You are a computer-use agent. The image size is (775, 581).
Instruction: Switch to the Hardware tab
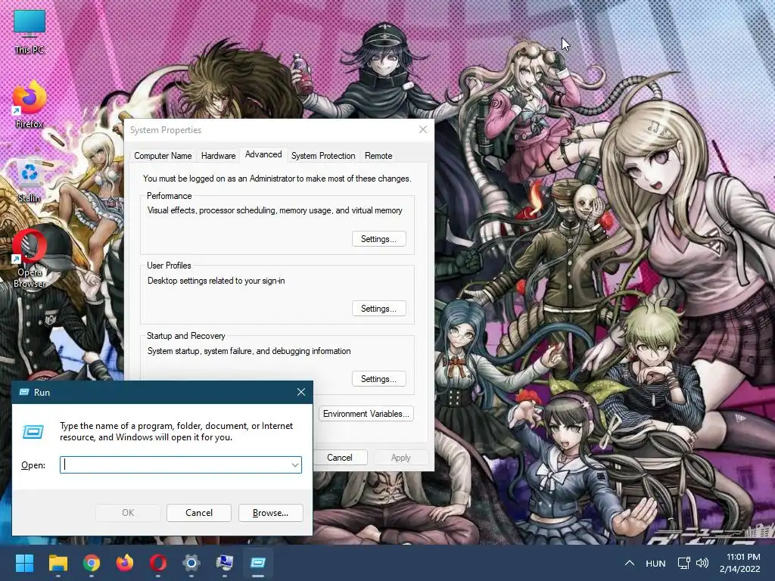point(218,156)
